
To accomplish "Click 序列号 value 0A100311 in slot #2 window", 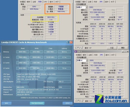I will (98, 73).
